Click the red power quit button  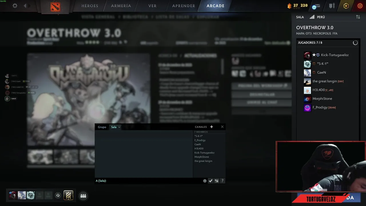click(x=360, y=6)
